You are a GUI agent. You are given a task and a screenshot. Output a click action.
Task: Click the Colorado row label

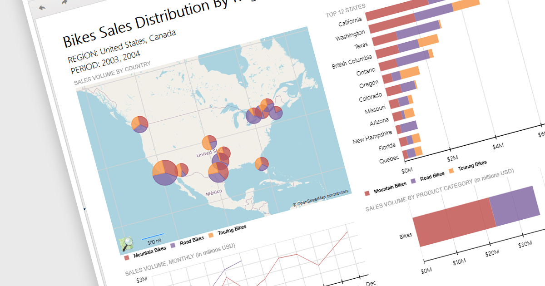[371, 98]
